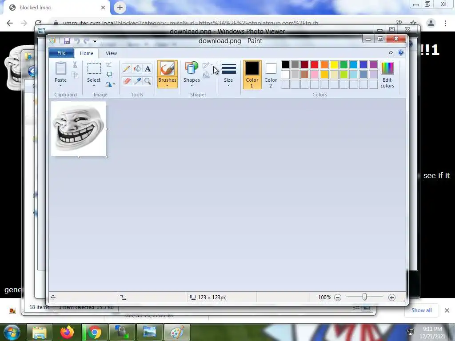Viewport: 455px width, 341px height.
Task: Click the zoom slider handle
Action: [x=365, y=297]
